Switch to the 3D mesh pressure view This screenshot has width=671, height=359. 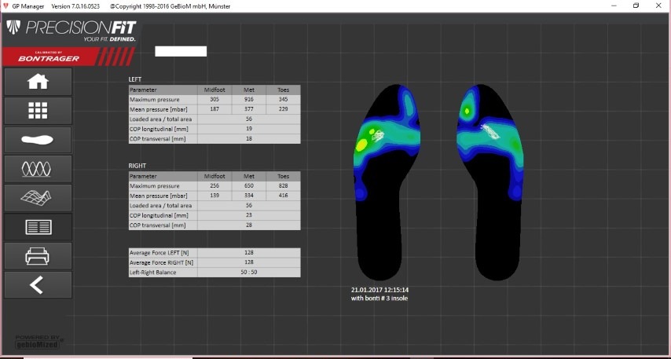[38, 198]
